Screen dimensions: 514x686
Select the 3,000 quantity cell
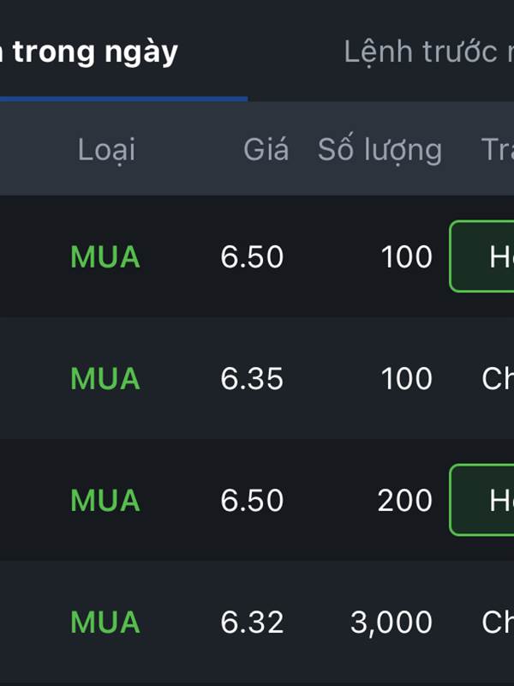[x=391, y=623]
